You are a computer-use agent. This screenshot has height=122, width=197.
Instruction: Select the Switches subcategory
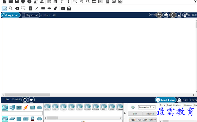coord(12,119)
